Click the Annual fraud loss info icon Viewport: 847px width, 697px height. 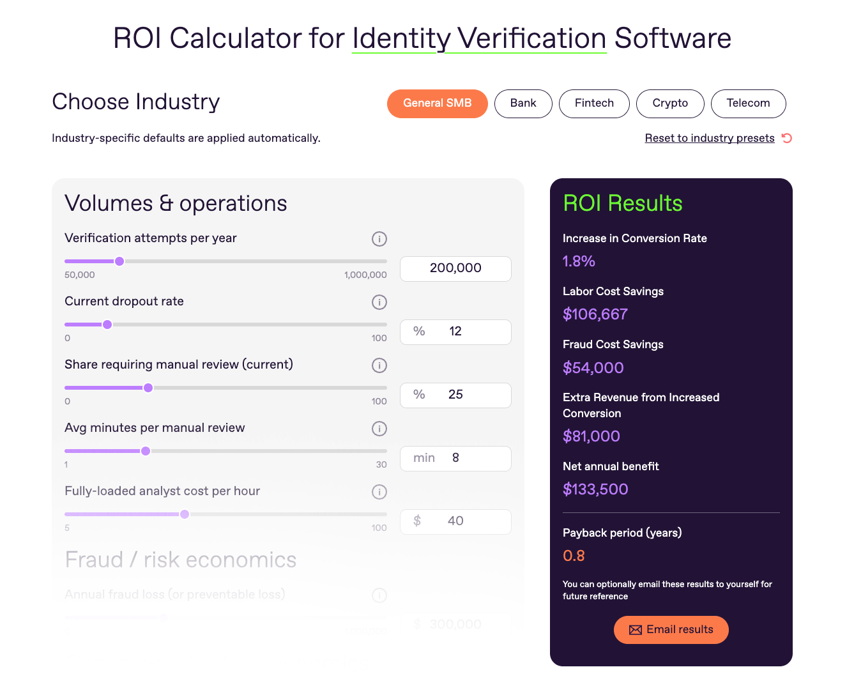[x=379, y=595]
